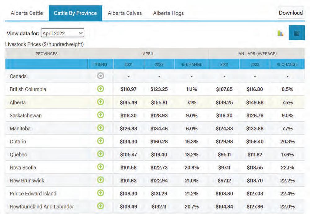Select the Cattle By Province tab
The image size is (310, 214).
(x=75, y=13)
